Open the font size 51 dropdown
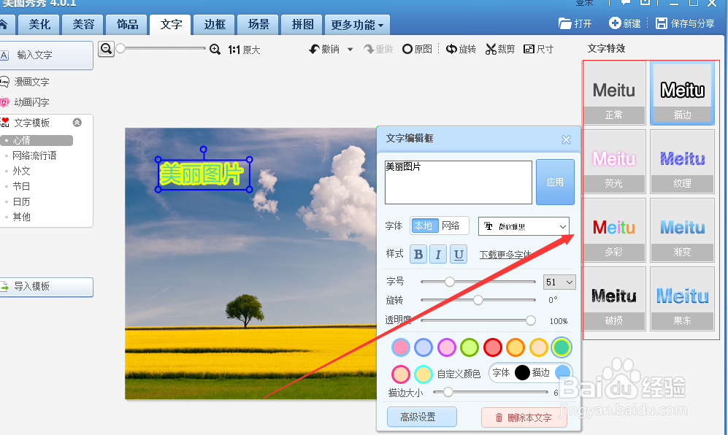The image size is (728, 435). [559, 282]
